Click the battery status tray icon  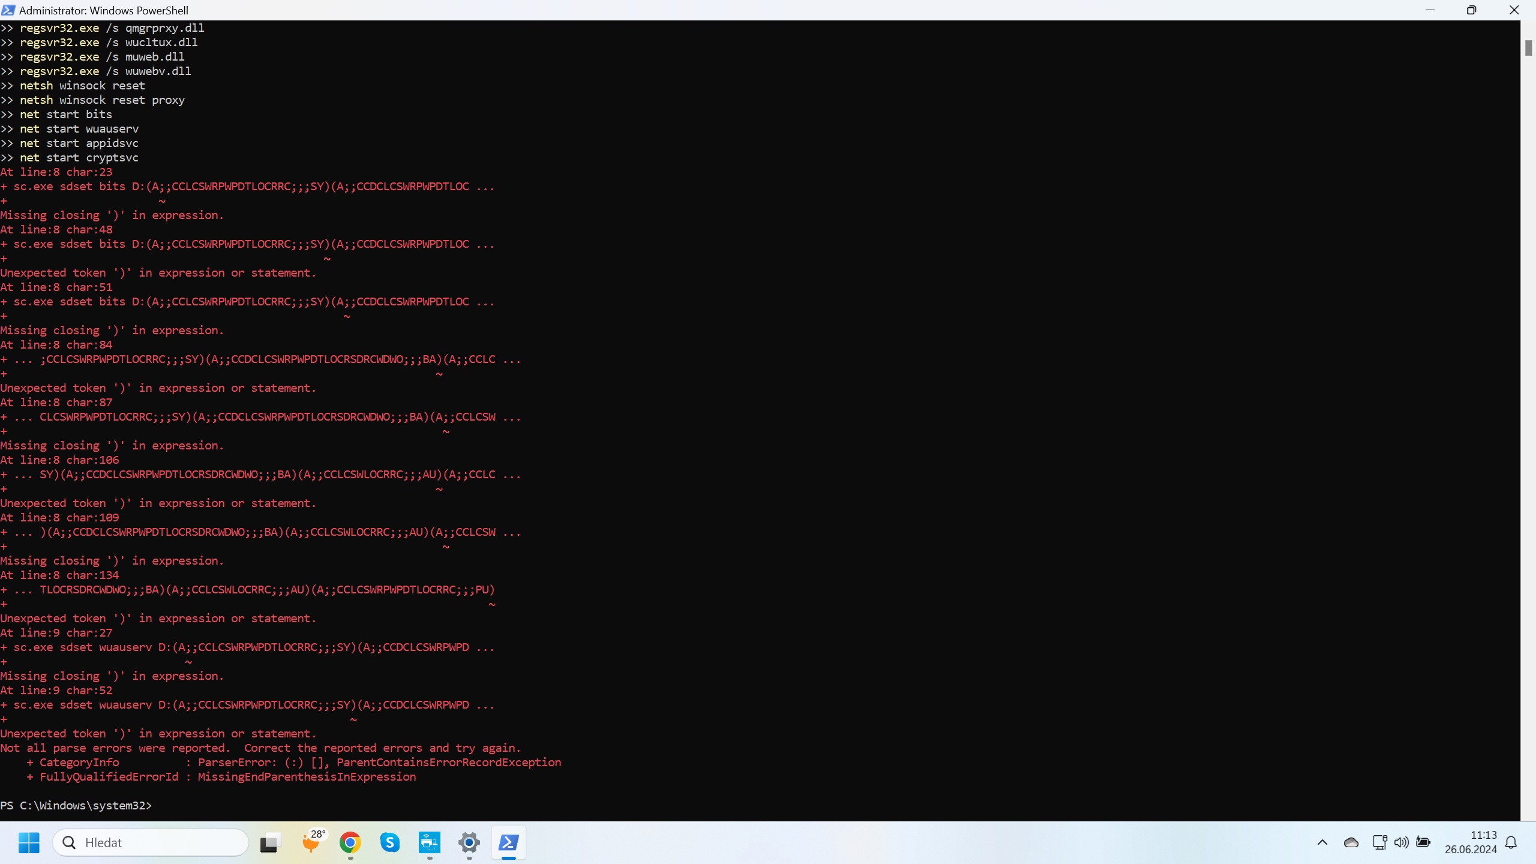pos(1423,842)
